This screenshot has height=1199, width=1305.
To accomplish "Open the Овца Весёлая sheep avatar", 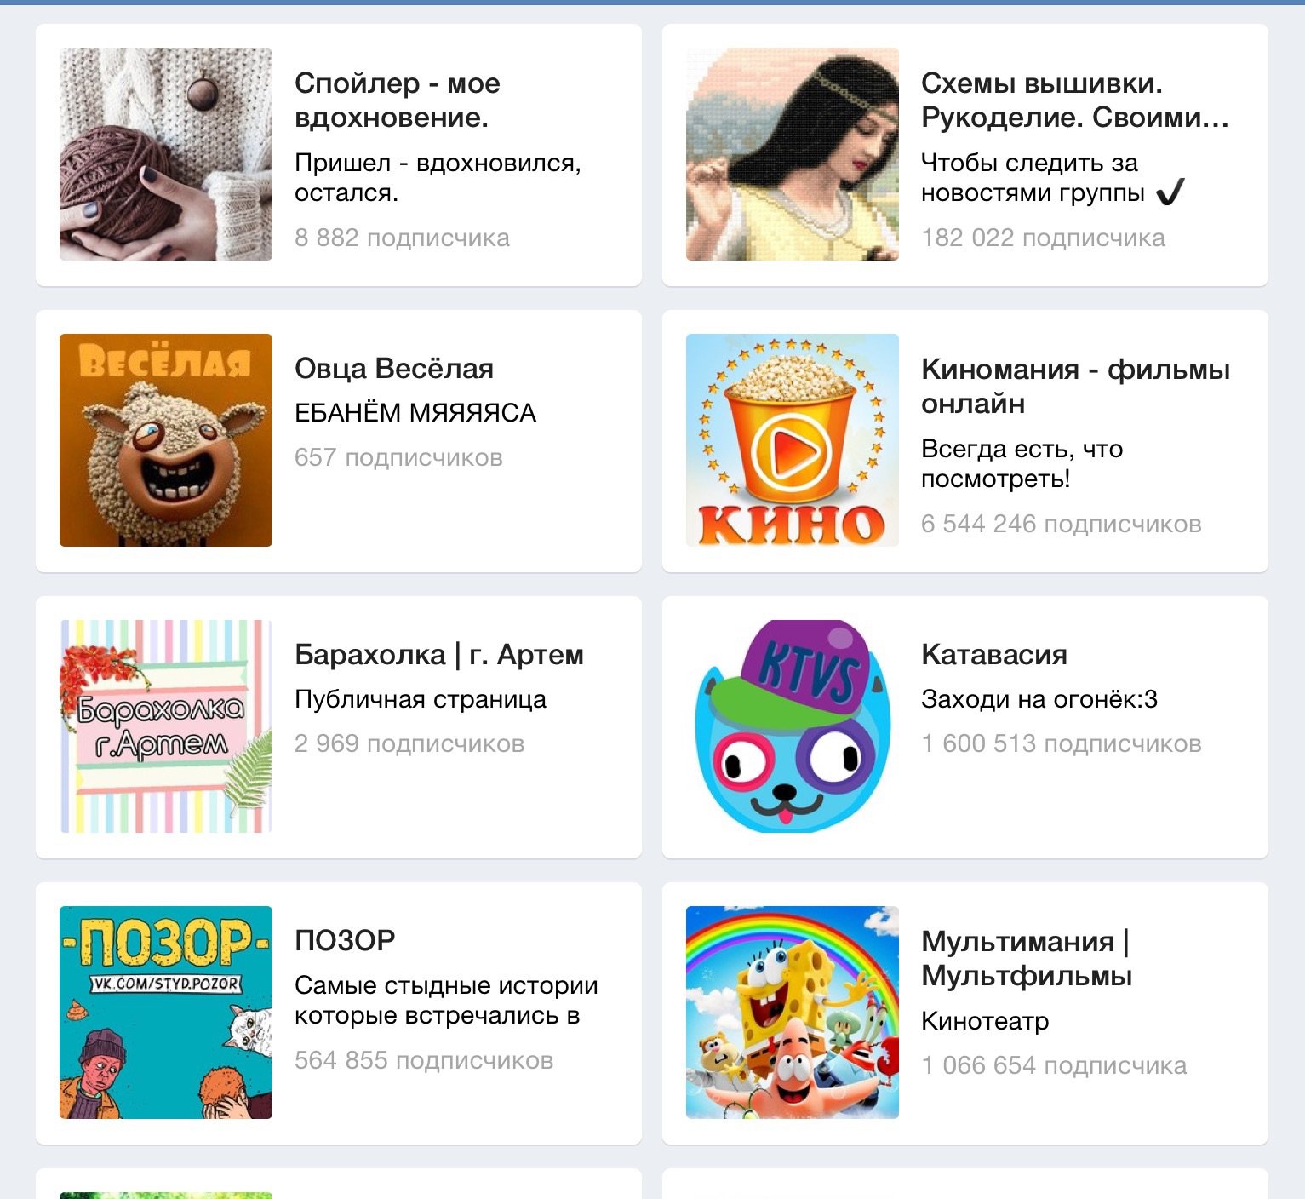I will pos(166,440).
